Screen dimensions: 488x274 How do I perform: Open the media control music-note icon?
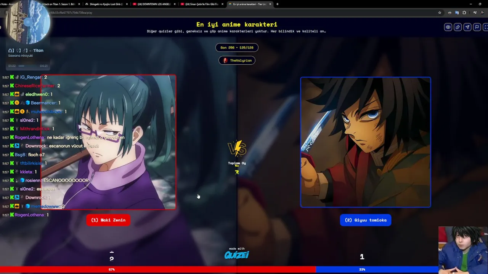475,13
